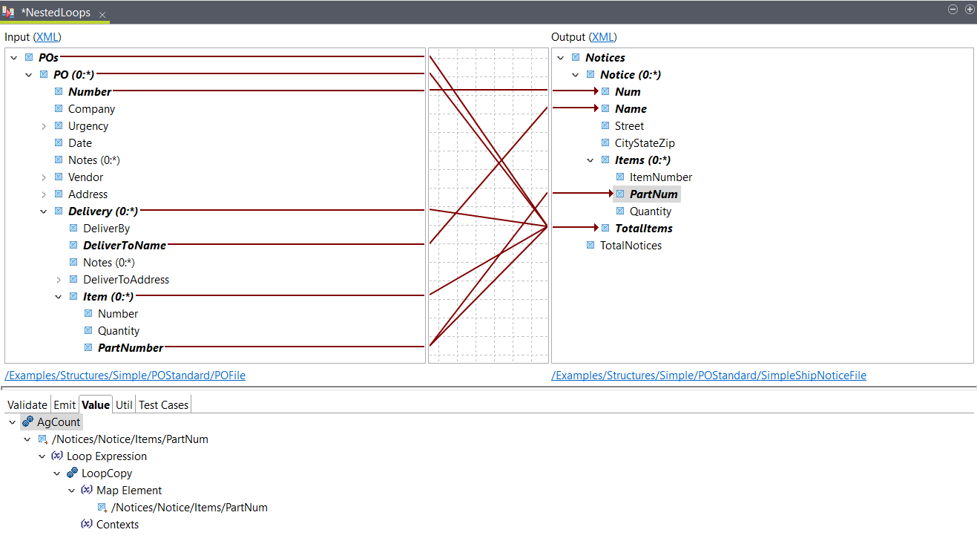Switch to the Emit tab
Screen dimensions: 977x541
pyautogui.click(x=64, y=404)
